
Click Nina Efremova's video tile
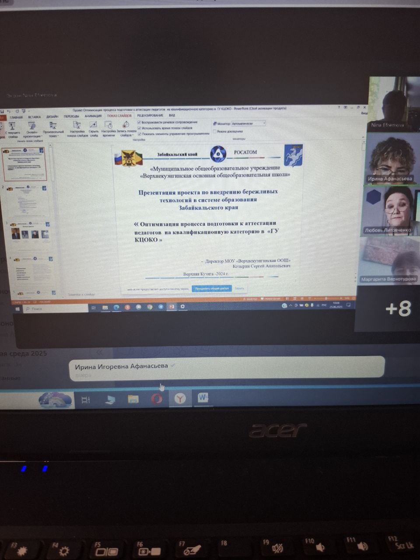(394, 104)
